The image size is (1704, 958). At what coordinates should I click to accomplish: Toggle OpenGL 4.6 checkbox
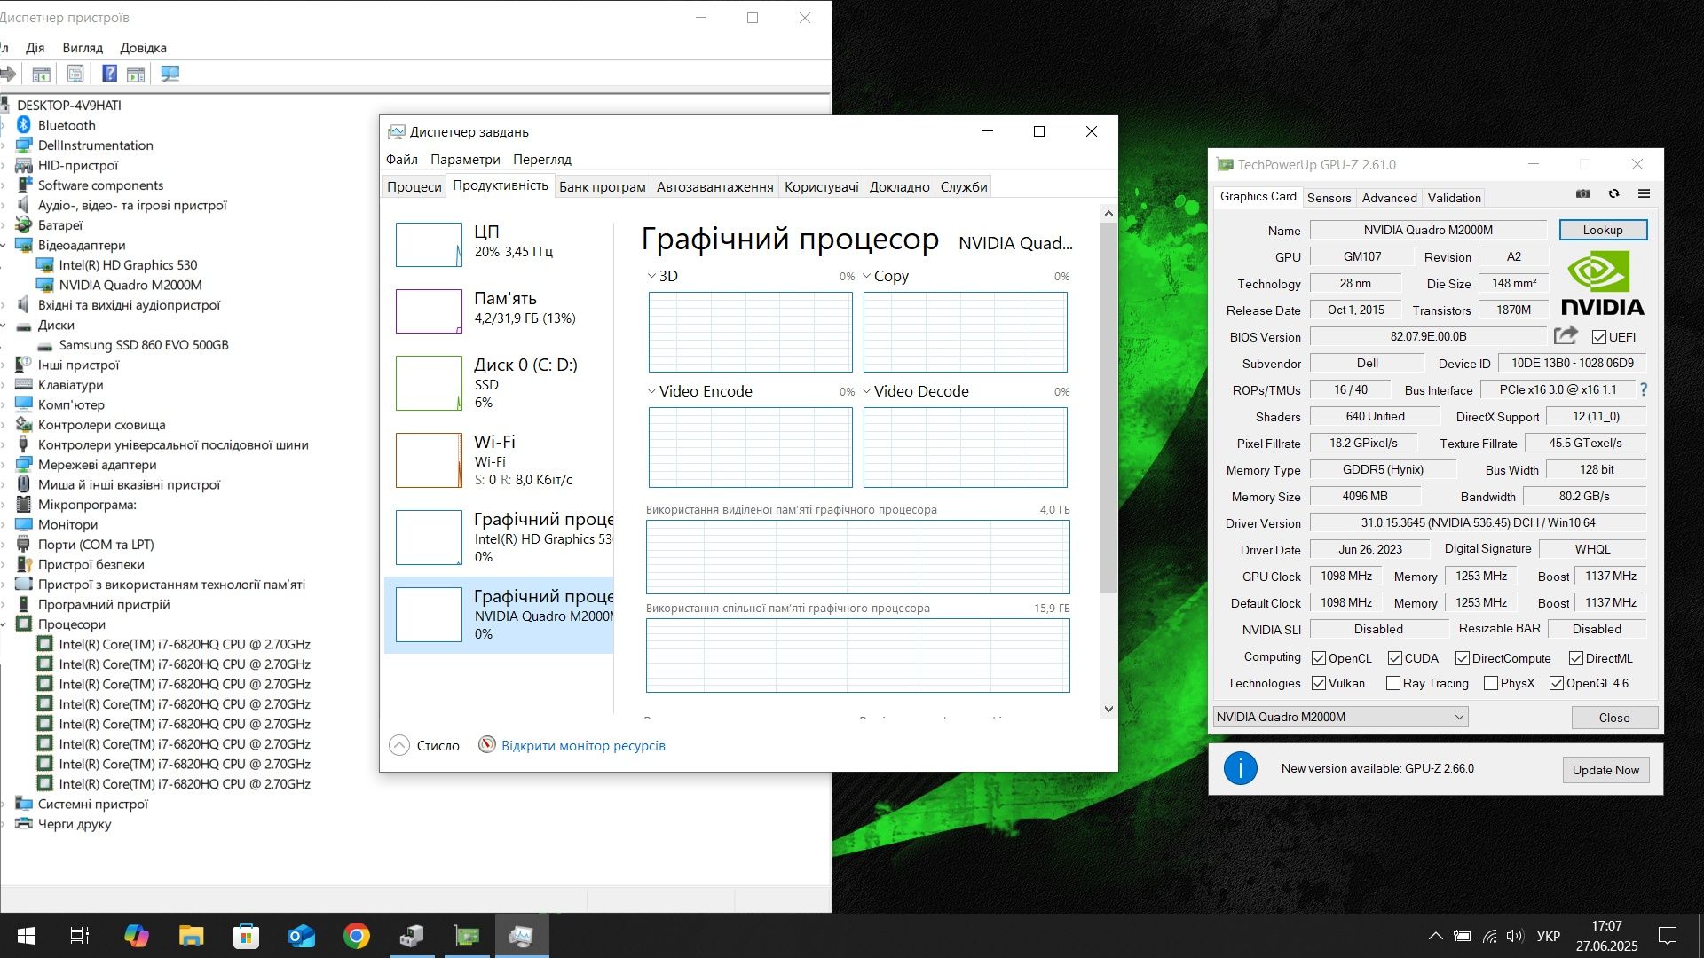point(1557,683)
